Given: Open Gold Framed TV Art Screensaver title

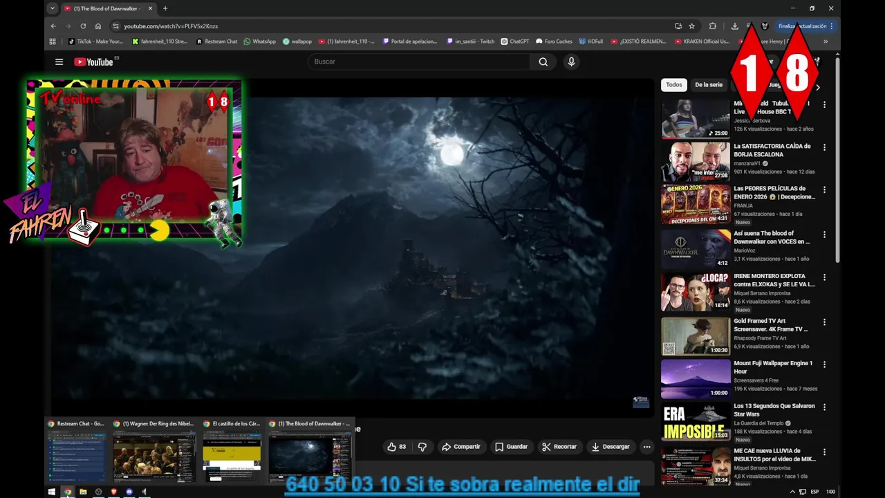Looking at the screenshot, I should click(x=770, y=325).
